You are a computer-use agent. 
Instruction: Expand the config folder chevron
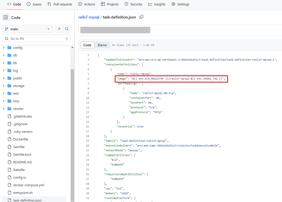click(x=4, y=48)
